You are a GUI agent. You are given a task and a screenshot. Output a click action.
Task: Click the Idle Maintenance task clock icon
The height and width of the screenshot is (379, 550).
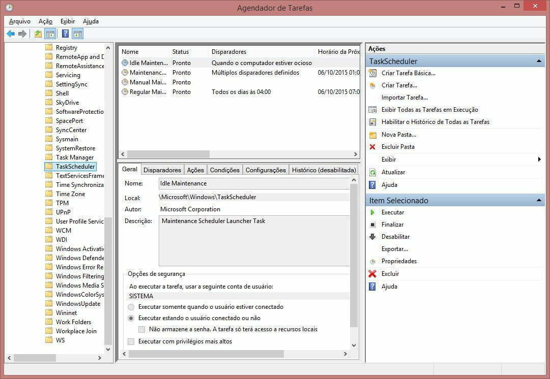tap(125, 63)
